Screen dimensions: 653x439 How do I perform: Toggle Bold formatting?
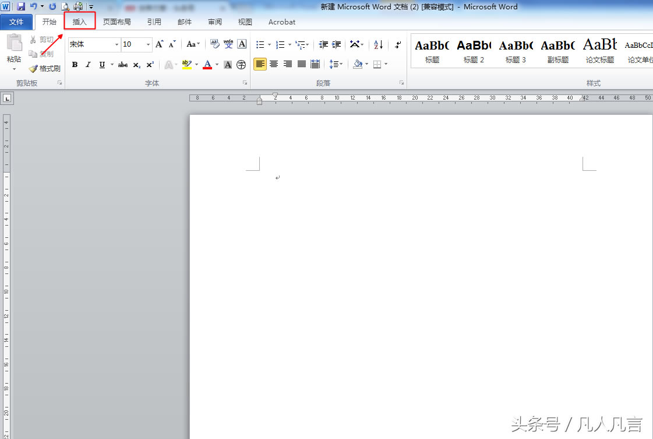75,65
